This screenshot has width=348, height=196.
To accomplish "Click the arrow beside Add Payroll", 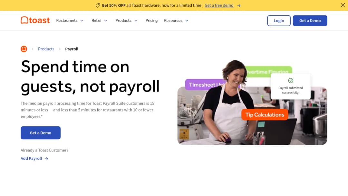I will click(x=46, y=159).
